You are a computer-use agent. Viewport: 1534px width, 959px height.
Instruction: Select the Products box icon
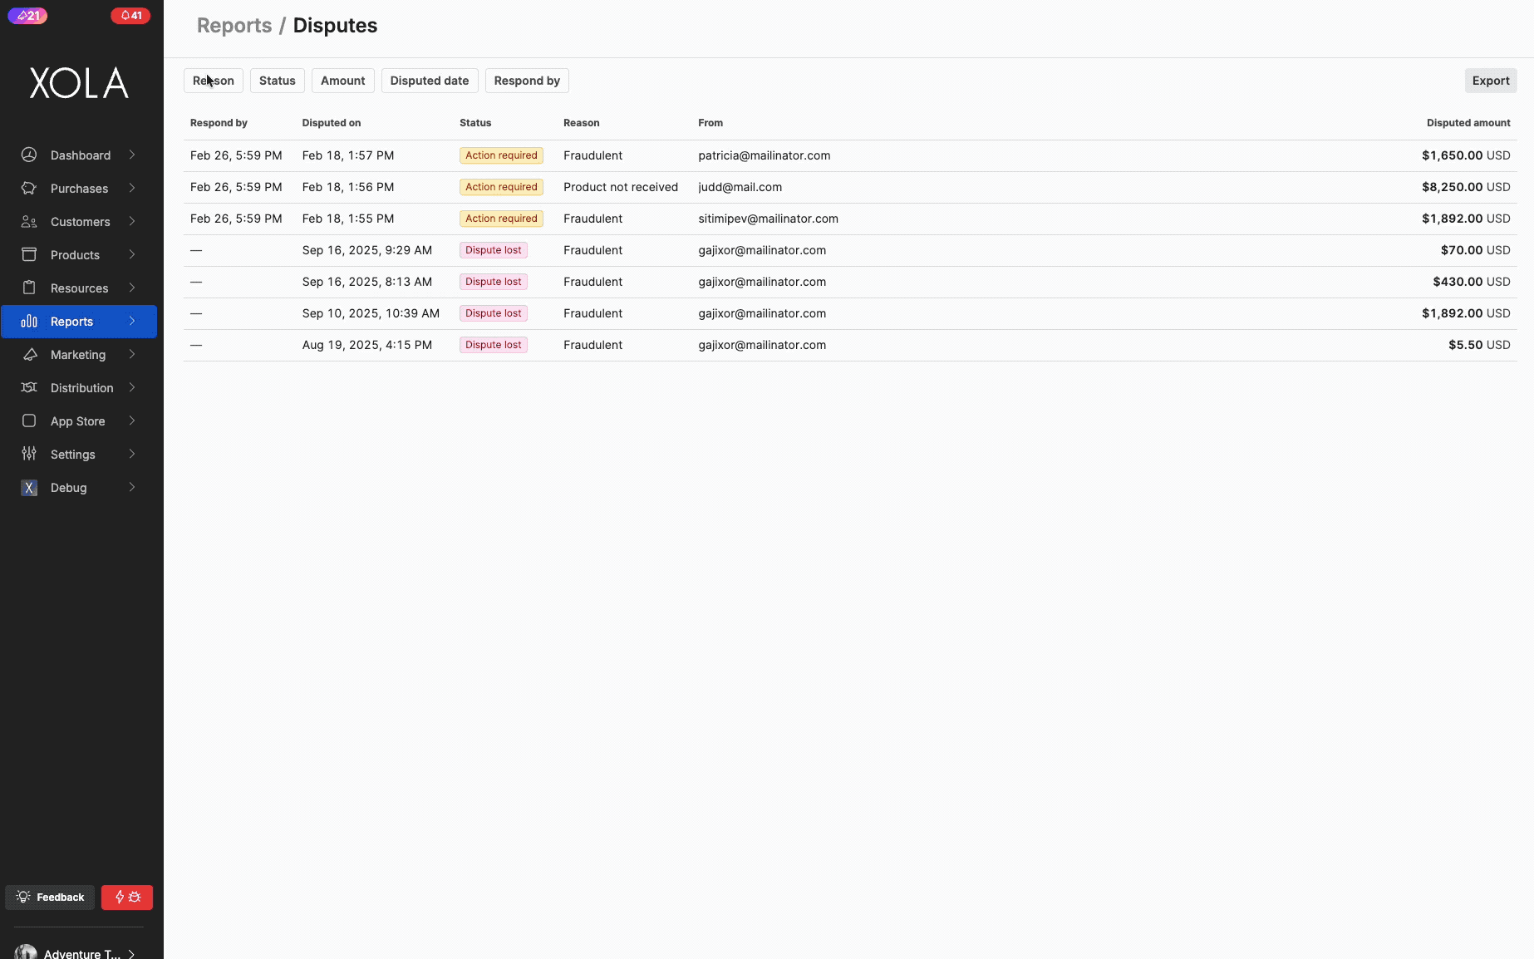(x=29, y=254)
